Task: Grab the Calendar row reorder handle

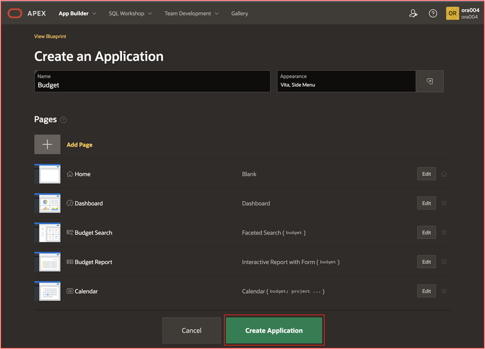Action: (443, 291)
